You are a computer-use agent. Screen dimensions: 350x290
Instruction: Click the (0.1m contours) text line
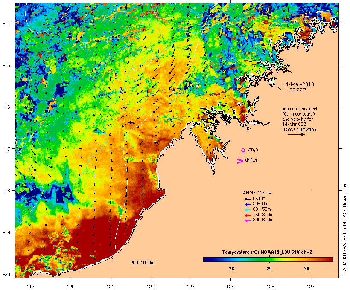tap(299, 114)
